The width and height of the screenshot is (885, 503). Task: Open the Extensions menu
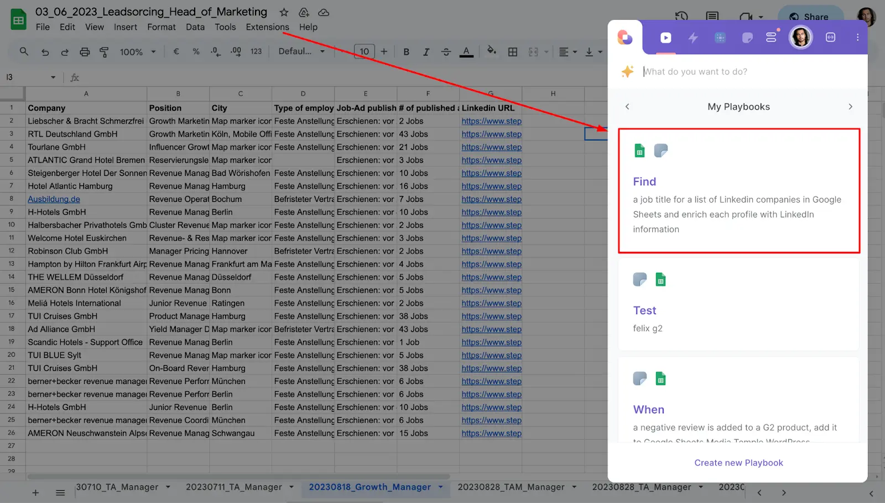(x=267, y=27)
